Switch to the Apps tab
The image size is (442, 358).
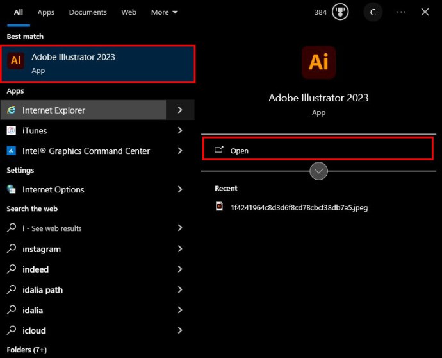[x=45, y=12]
